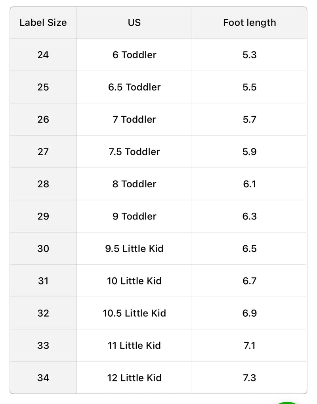The width and height of the screenshot is (317, 404).
Task: Select foot length 5.3 cell
Action: pyautogui.click(x=249, y=55)
